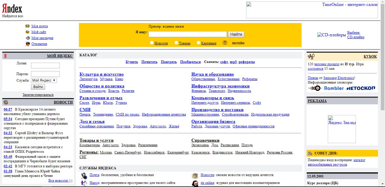
Task: Open the Санкт-Петербург region link
Action: click(x=128, y=152)
